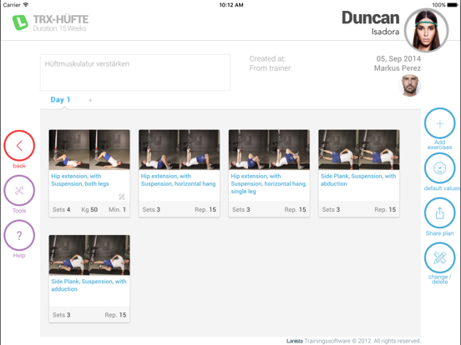461x345 pixels.
Task: Tap Duration: 15 Weeks text
Action: coord(59,28)
